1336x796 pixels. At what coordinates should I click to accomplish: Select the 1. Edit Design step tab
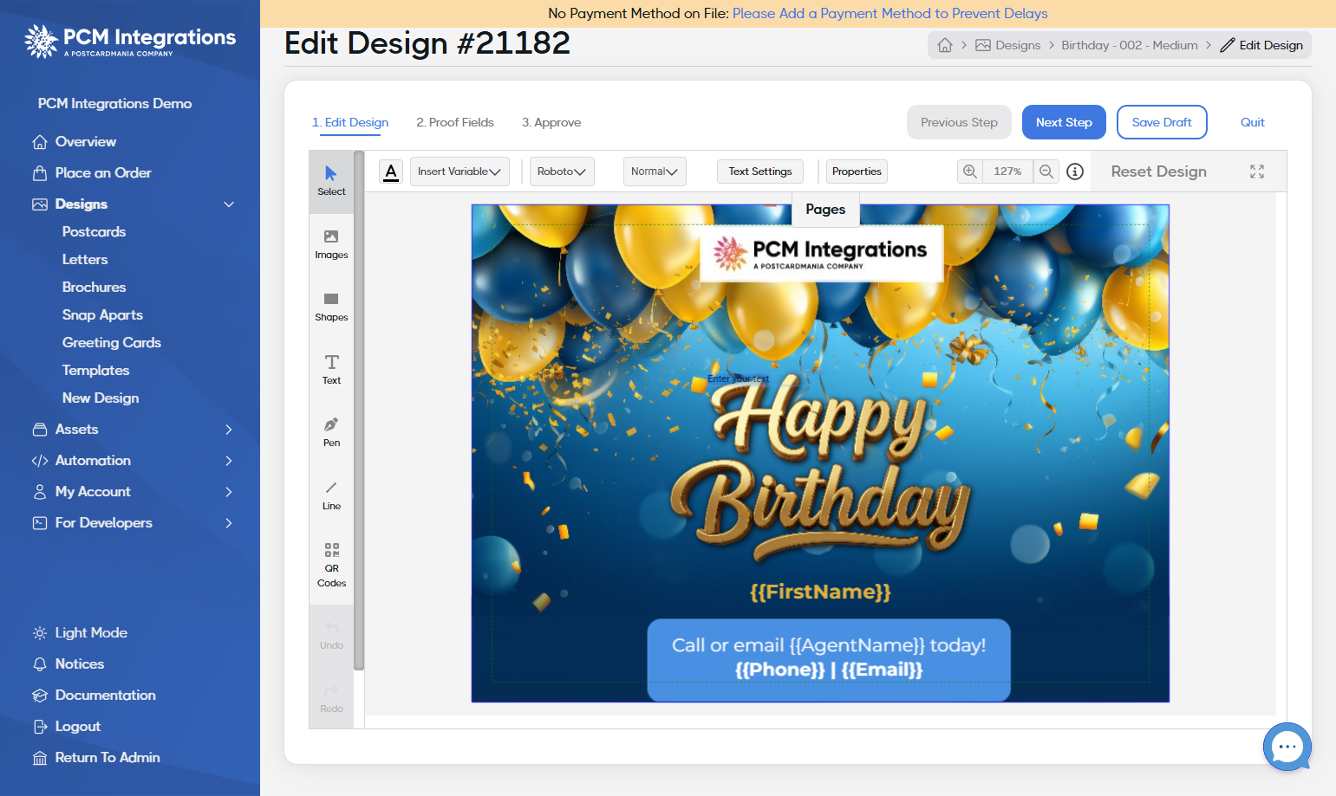pos(350,122)
